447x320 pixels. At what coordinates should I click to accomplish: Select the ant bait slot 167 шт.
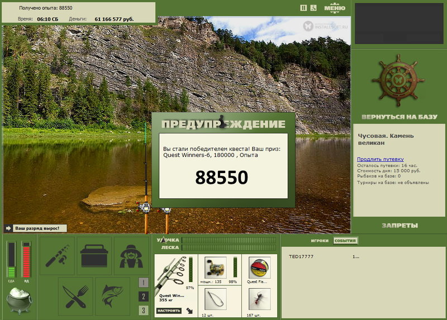tap(259, 299)
